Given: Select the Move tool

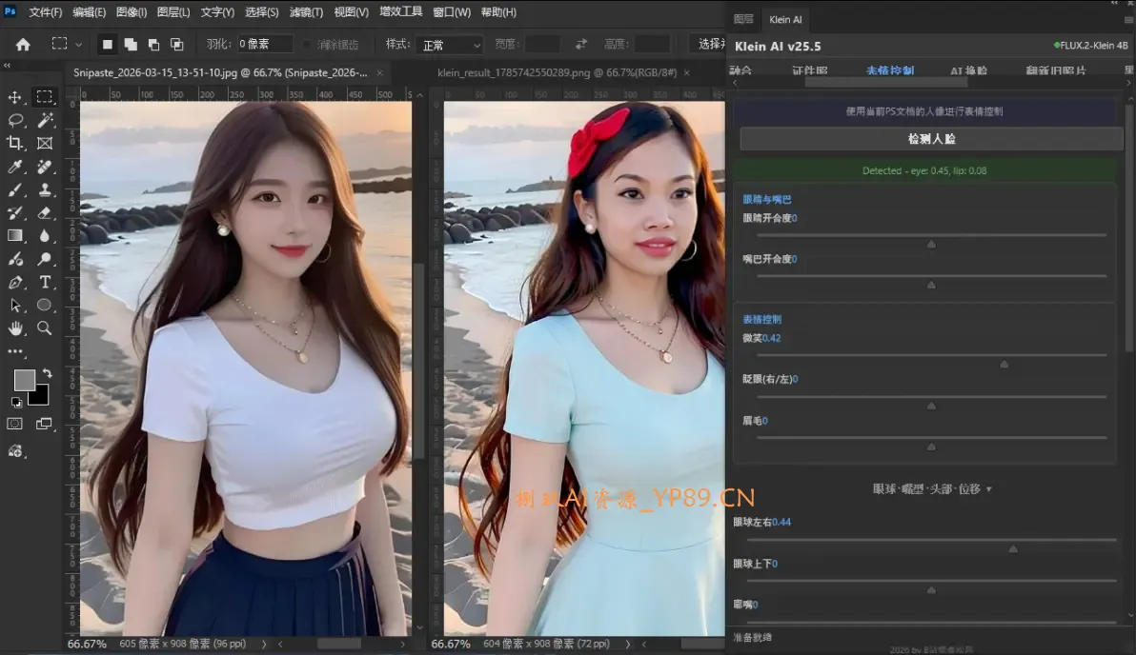Looking at the screenshot, I should pos(15,97).
